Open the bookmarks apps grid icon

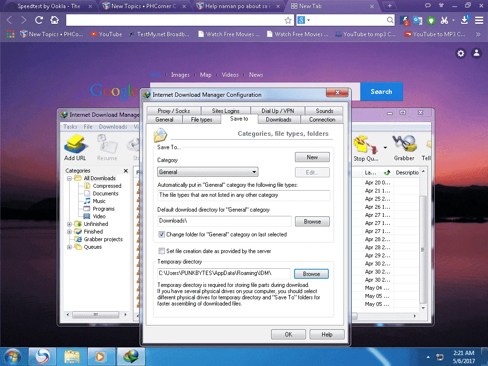tap(10, 34)
